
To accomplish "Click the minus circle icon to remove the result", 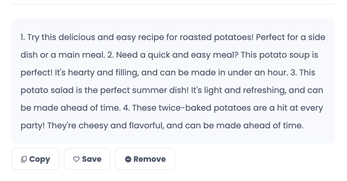I will pyautogui.click(x=128, y=159).
